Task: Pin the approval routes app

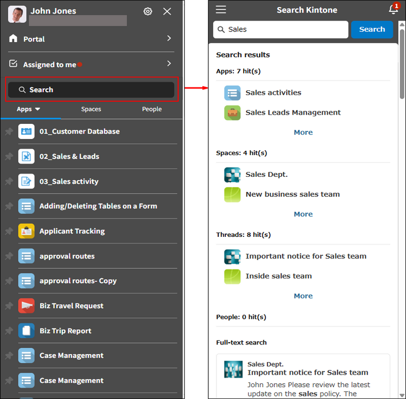Action: [x=9, y=256]
